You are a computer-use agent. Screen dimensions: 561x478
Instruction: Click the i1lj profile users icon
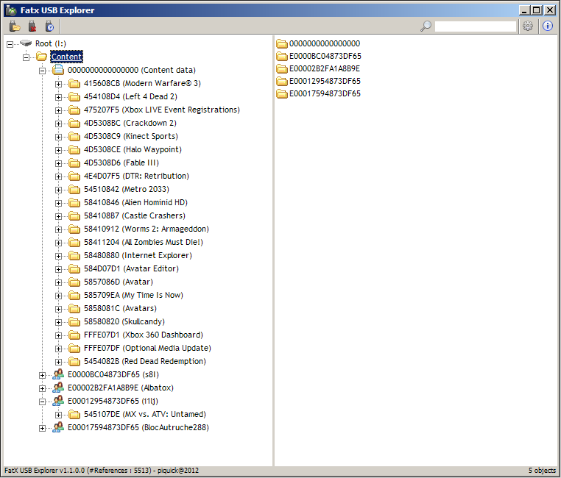click(58, 401)
